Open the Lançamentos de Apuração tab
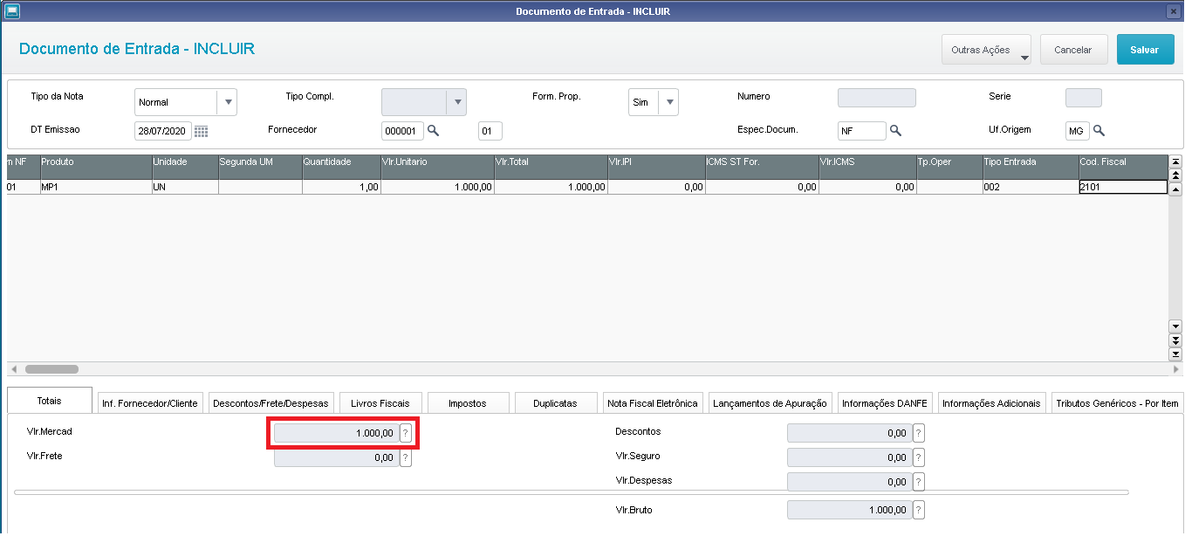1185x536 pixels. tap(770, 403)
